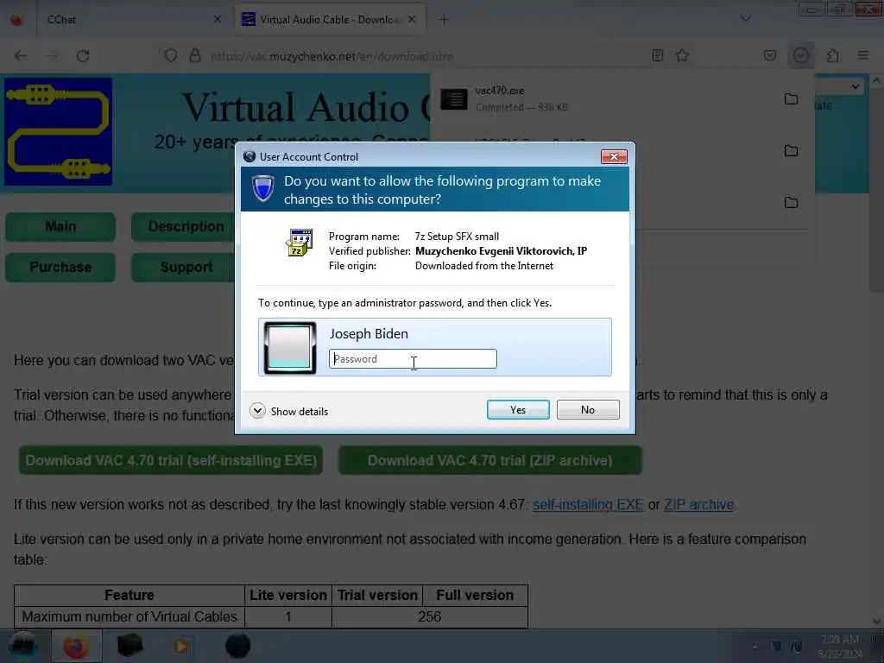Close the User Account Control dialog
This screenshot has width=884, height=663.
[x=614, y=157]
